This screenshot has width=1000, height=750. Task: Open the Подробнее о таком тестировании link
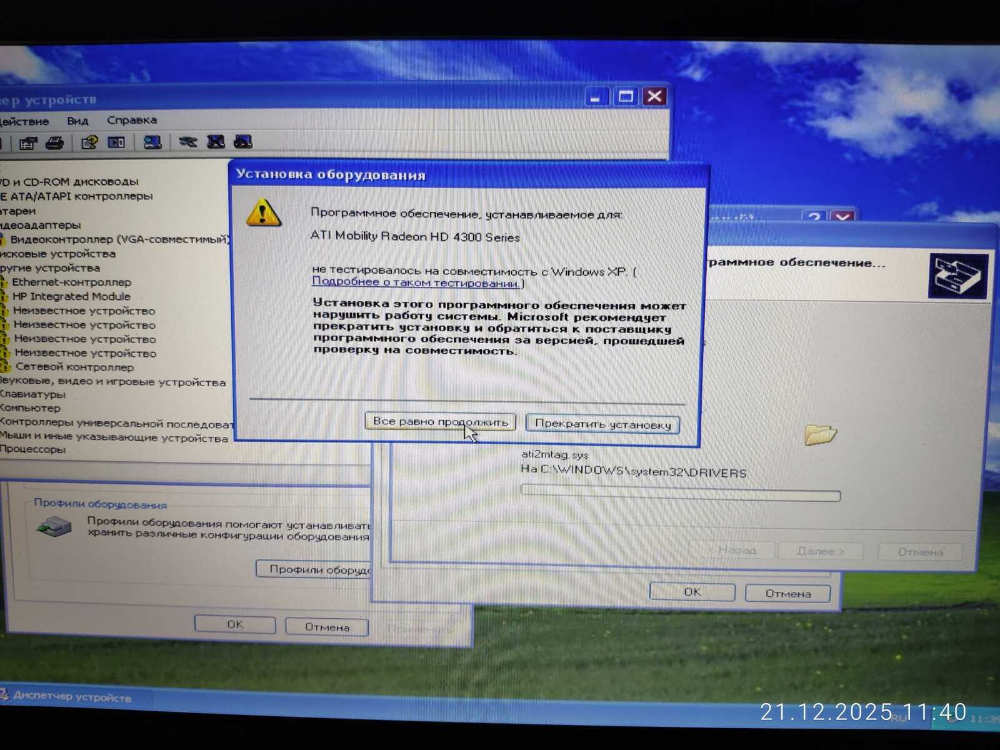click(416, 282)
